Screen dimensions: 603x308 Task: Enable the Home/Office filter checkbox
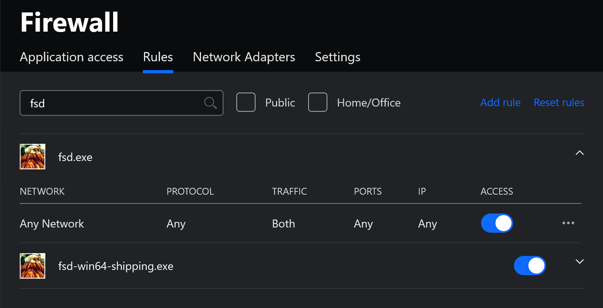point(318,103)
